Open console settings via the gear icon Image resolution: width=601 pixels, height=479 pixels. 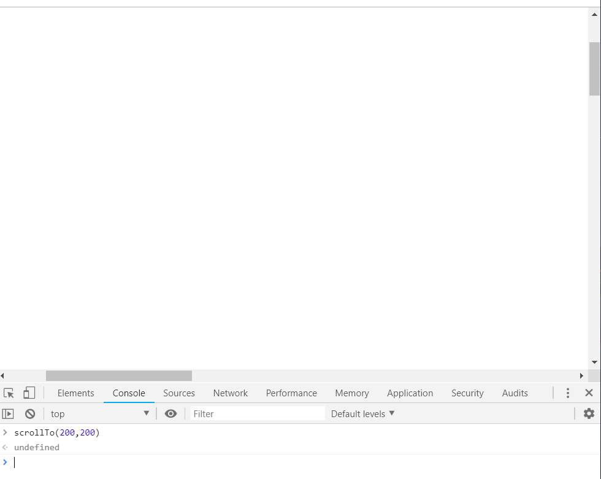click(588, 413)
